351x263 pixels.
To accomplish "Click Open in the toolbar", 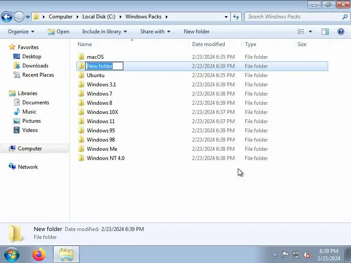I will pyautogui.click(x=59, y=32).
